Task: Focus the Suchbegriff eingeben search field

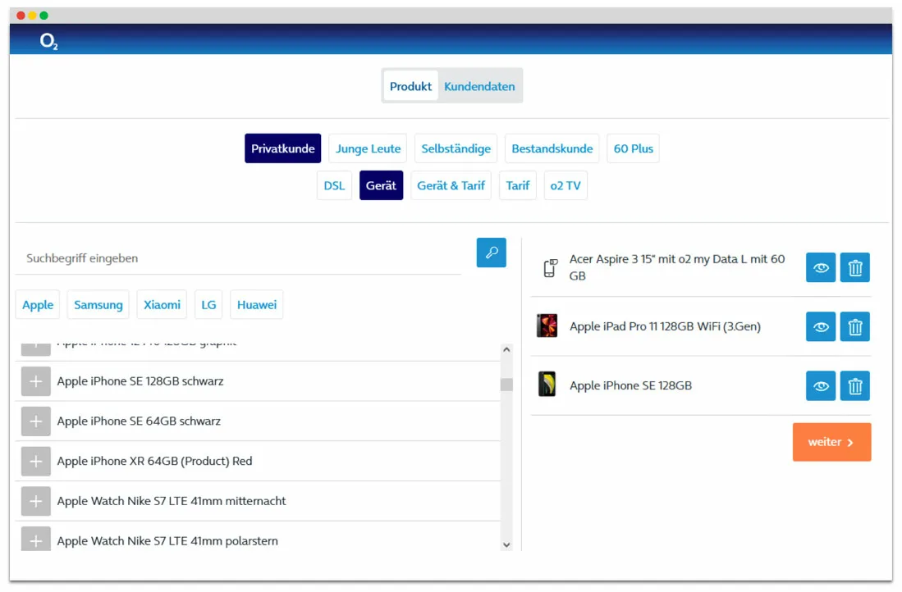Action: tap(238, 258)
